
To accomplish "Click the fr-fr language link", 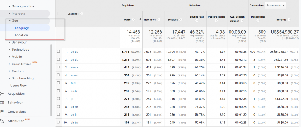I will [x=74, y=83].
